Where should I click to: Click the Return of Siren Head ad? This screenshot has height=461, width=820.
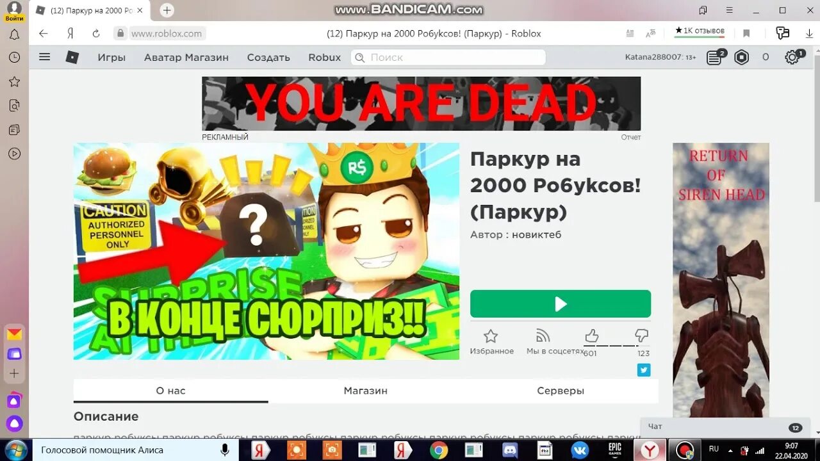[721, 280]
